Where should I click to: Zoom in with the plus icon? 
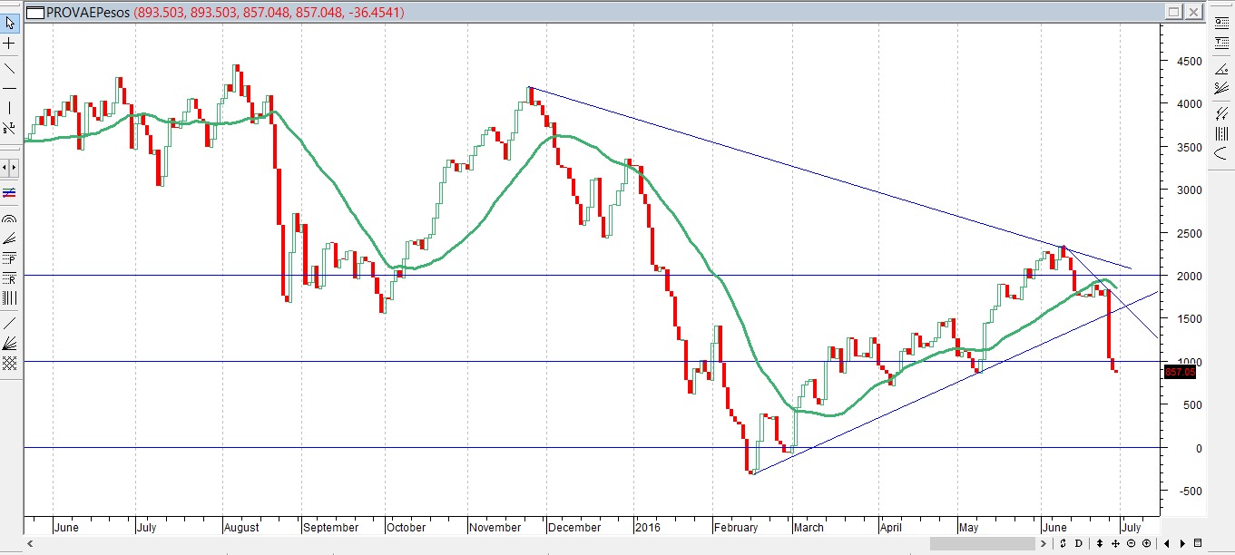1146,543
